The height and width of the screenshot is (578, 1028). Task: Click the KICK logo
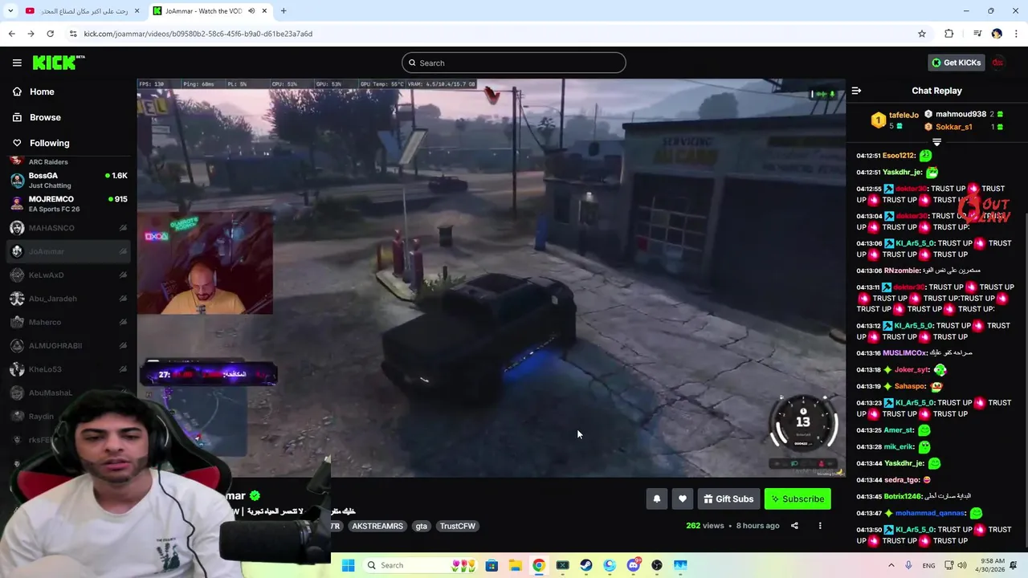(58, 63)
